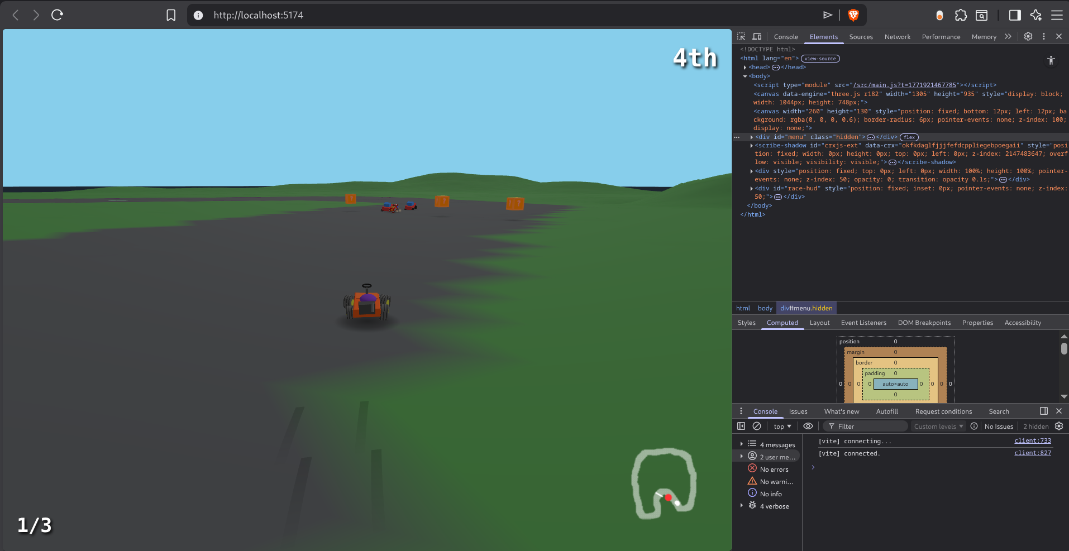Image resolution: width=1069 pixels, height=551 pixels.
Task: Click the view-source link next to html tag
Action: point(820,58)
